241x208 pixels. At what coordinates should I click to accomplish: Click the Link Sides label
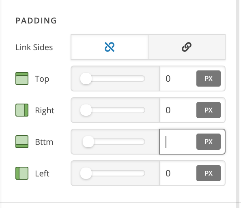point(34,47)
